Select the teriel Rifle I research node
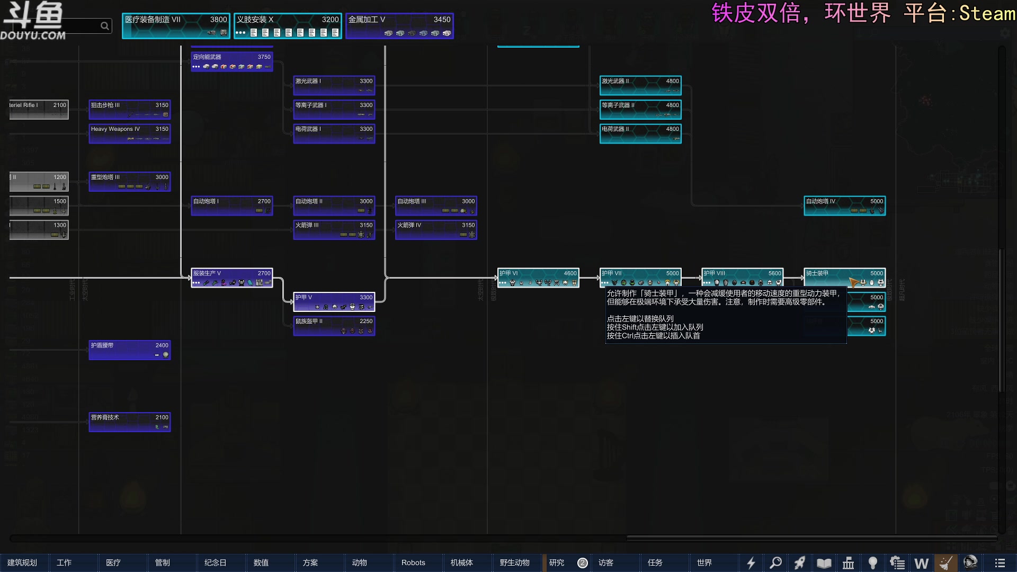 pyautogui.click(x=39, y=110)
